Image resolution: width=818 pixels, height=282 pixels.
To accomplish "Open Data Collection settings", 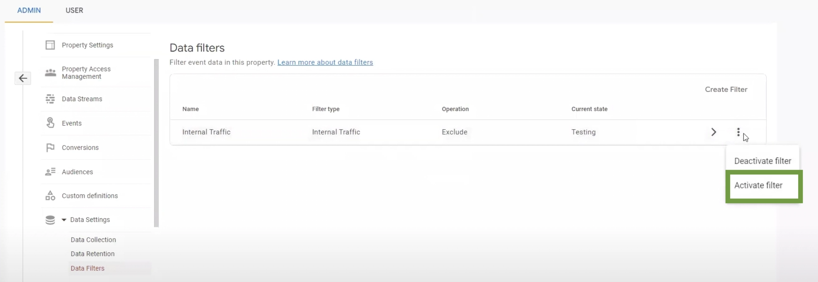I will click(x=93, y=240).
